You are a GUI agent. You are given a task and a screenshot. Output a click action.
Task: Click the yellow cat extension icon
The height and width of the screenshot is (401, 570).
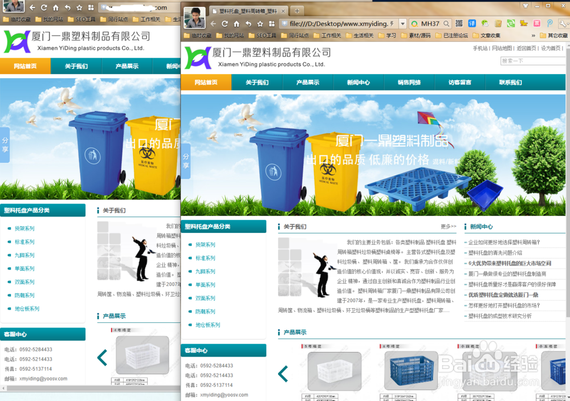click(x=523, y=23)
